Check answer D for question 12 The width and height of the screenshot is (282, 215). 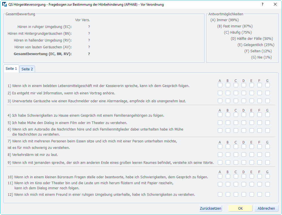pyautogui.click(x=244, y=194)
